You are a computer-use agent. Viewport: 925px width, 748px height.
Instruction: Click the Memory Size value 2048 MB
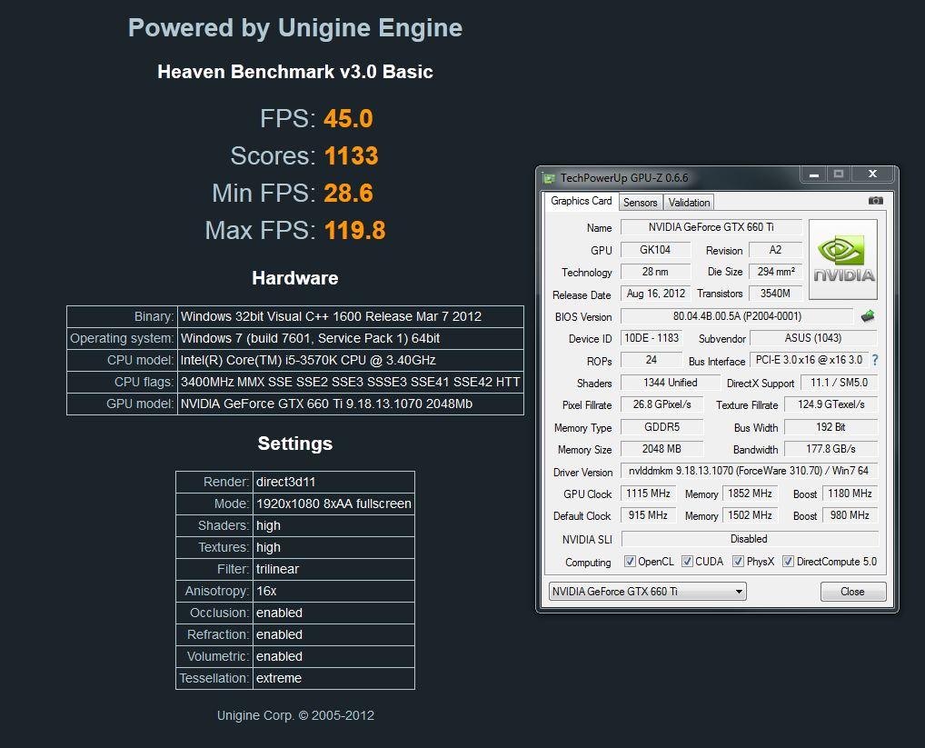661,449
